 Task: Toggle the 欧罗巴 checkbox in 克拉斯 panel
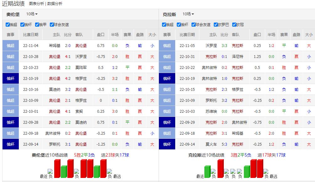click(x=216, y=25)
